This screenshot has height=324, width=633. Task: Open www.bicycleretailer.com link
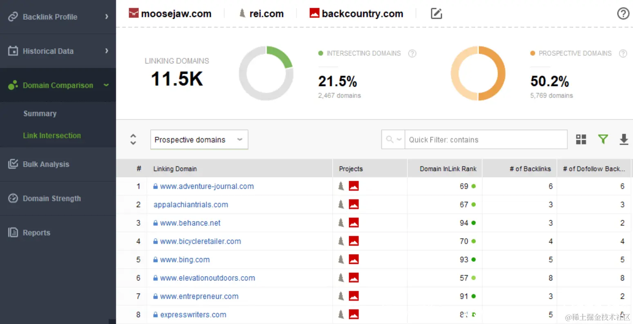pyautogui.click(x=201, y=241)
